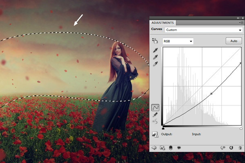
Task: Select the pencil draw curve tool
Action: pos(155,115)
